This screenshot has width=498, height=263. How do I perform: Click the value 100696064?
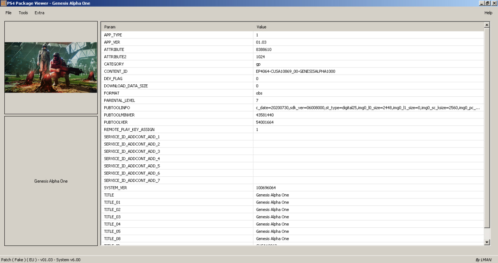(266, 188)
